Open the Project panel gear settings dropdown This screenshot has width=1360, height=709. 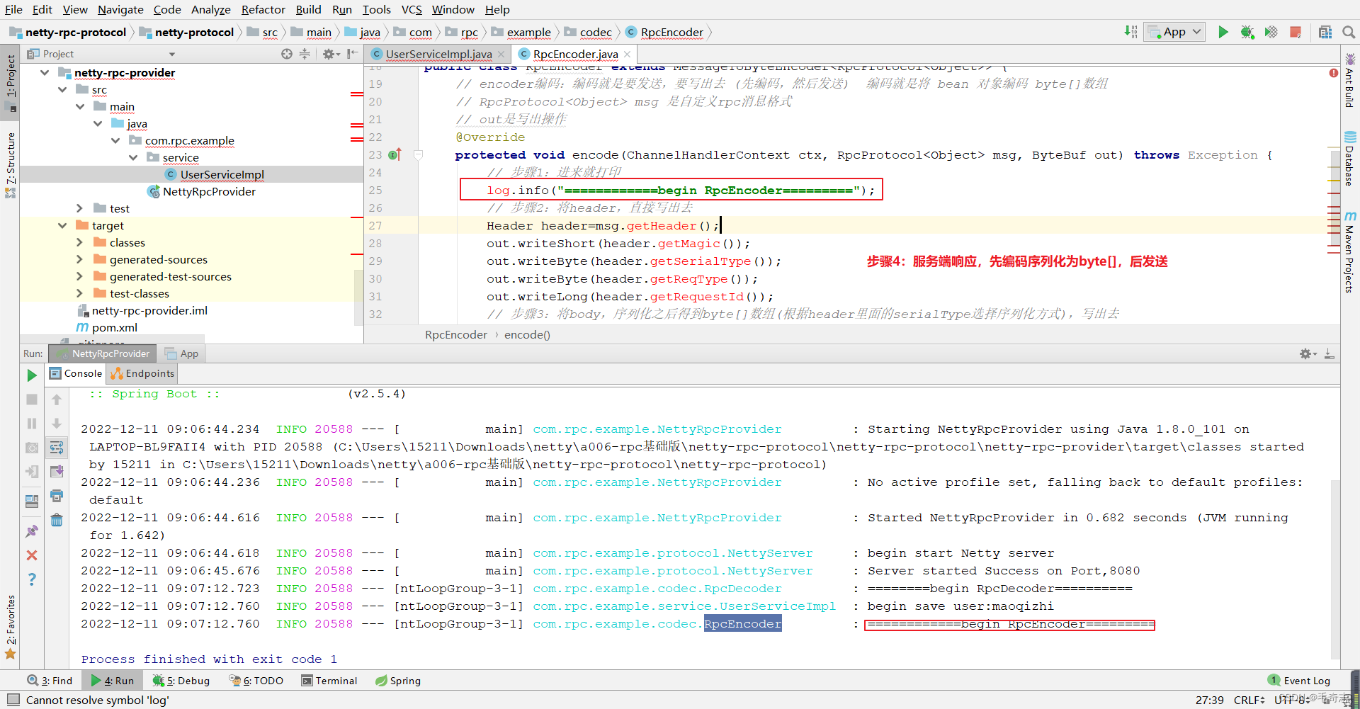331,54
